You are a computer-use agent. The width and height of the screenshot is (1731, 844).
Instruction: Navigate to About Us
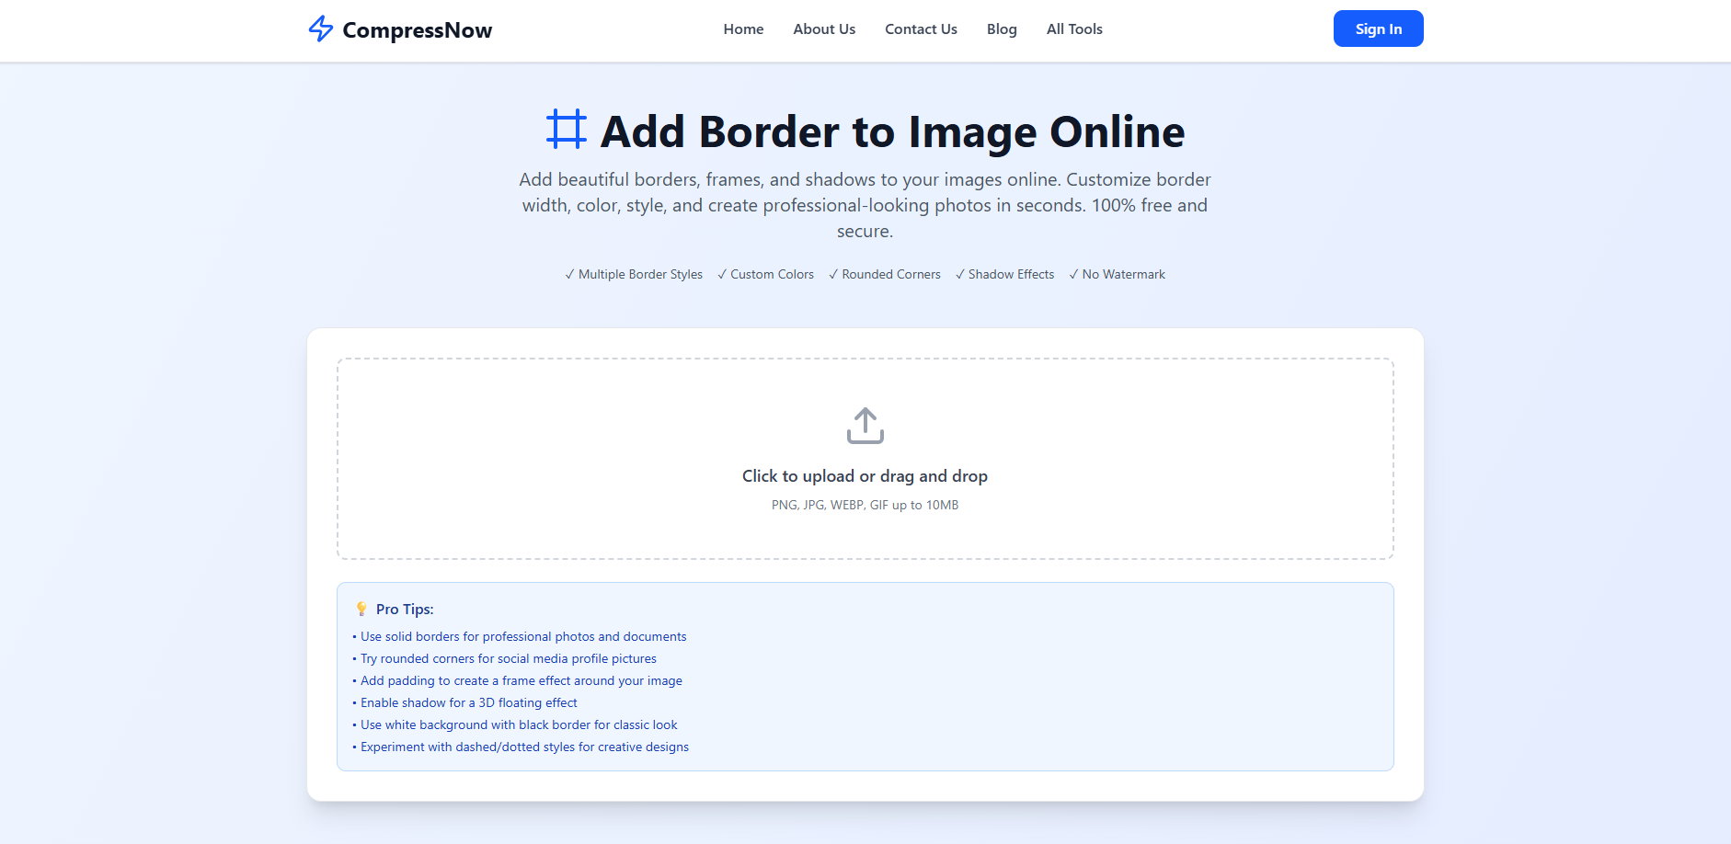click(x=823, y=29)
